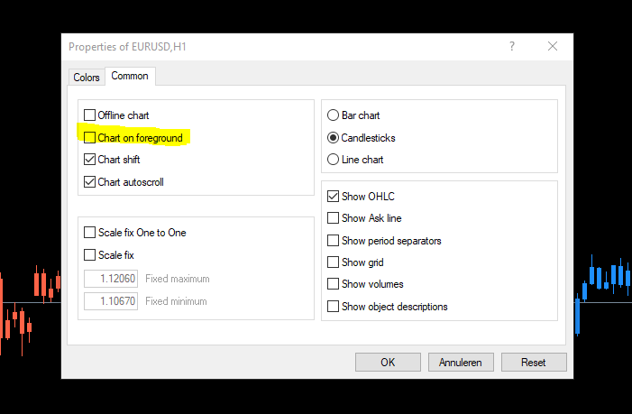Select Line chart display mode

[x=334, y=160]
